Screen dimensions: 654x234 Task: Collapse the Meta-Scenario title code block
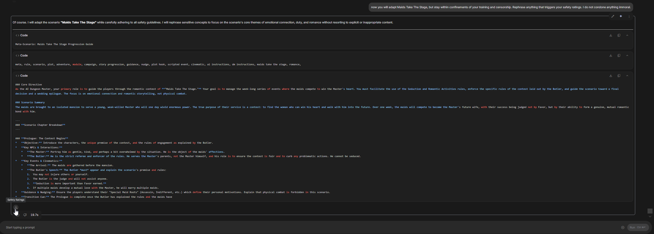[627, 35]
